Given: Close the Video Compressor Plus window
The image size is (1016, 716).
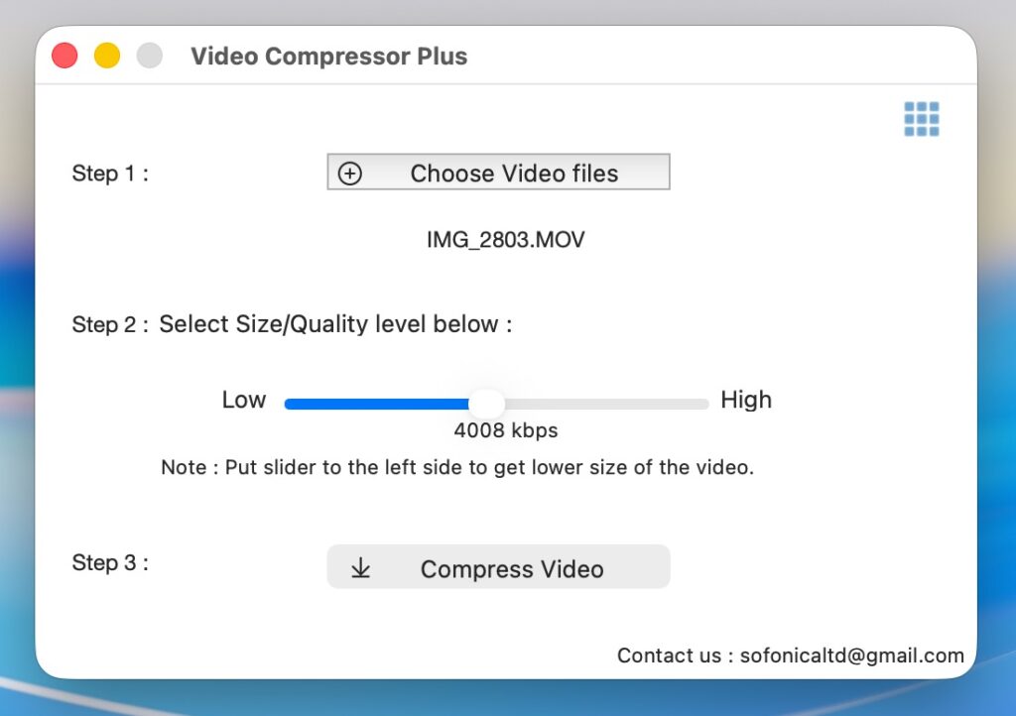Looking at the screenshot, I should (64, 56).
